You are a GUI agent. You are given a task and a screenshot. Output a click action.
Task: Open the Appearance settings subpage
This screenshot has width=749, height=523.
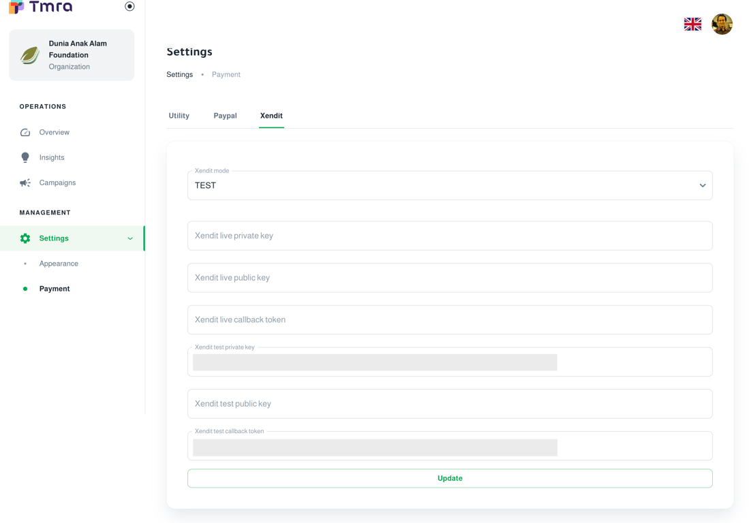click(x=72, y=264)
